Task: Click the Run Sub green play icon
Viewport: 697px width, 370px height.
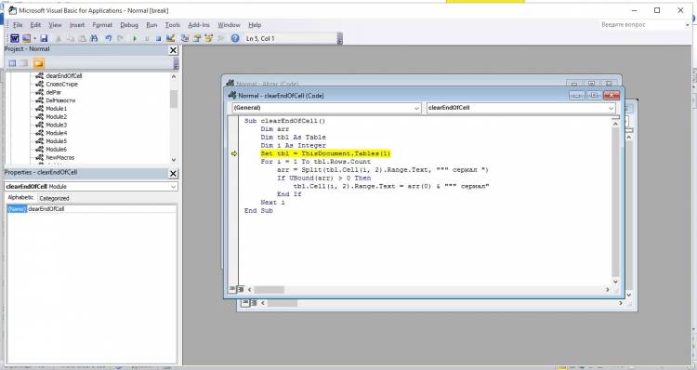Action: pos(135,39)
